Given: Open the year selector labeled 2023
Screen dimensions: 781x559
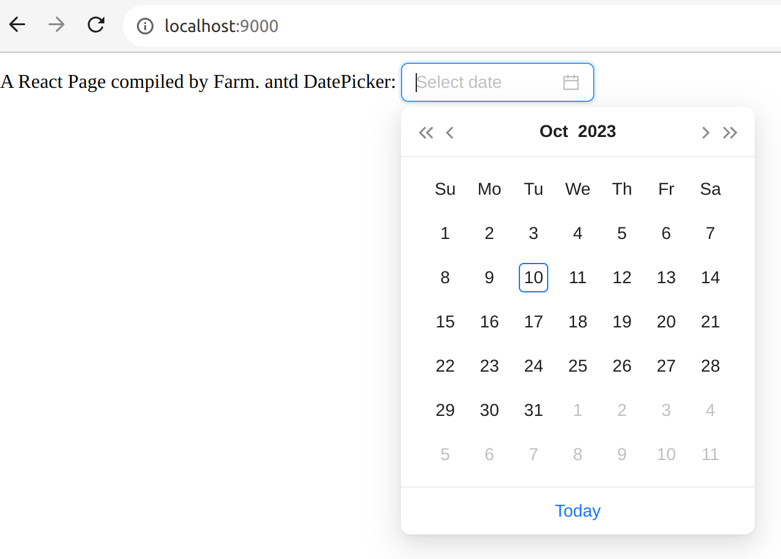Looking at the screenshot, I should click(597, 131).
